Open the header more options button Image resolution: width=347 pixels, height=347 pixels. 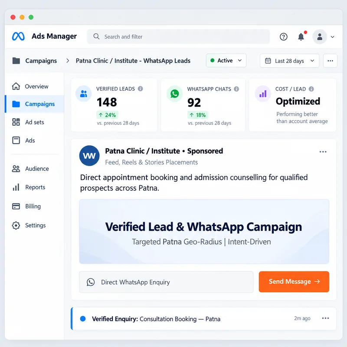[x=330, y=61]
